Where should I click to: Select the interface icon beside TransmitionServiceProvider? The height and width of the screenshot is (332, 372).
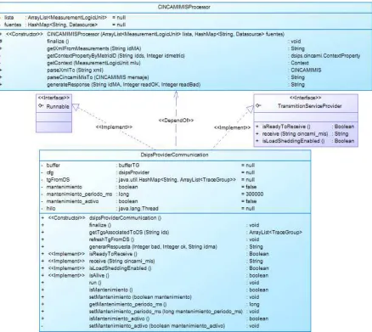pyautogui.click(x=258, y=105)
